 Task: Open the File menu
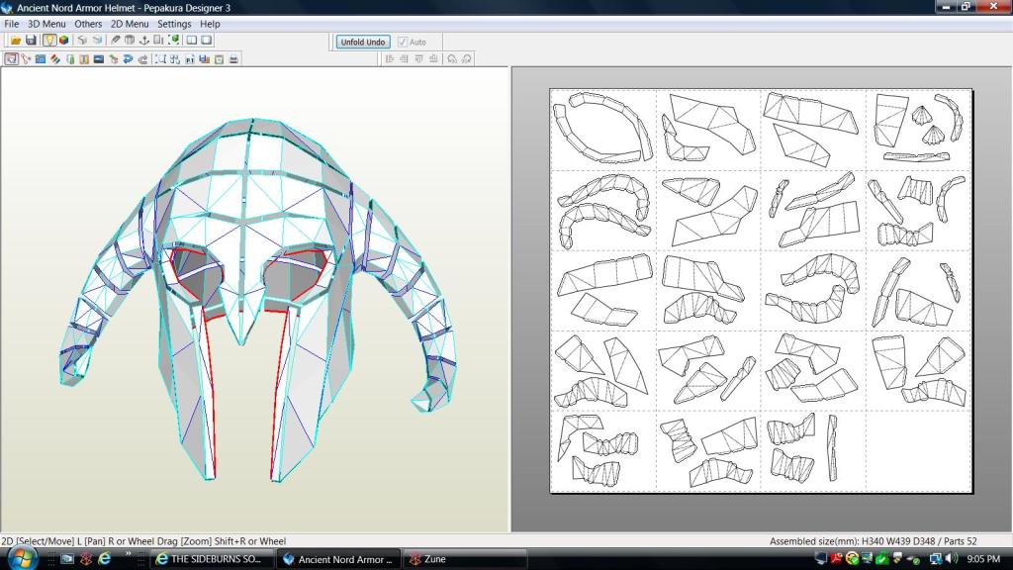point(12,24)
